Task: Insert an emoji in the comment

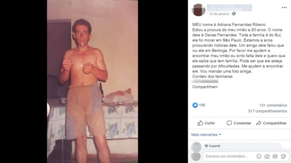Action: click(x=259, y=156)
